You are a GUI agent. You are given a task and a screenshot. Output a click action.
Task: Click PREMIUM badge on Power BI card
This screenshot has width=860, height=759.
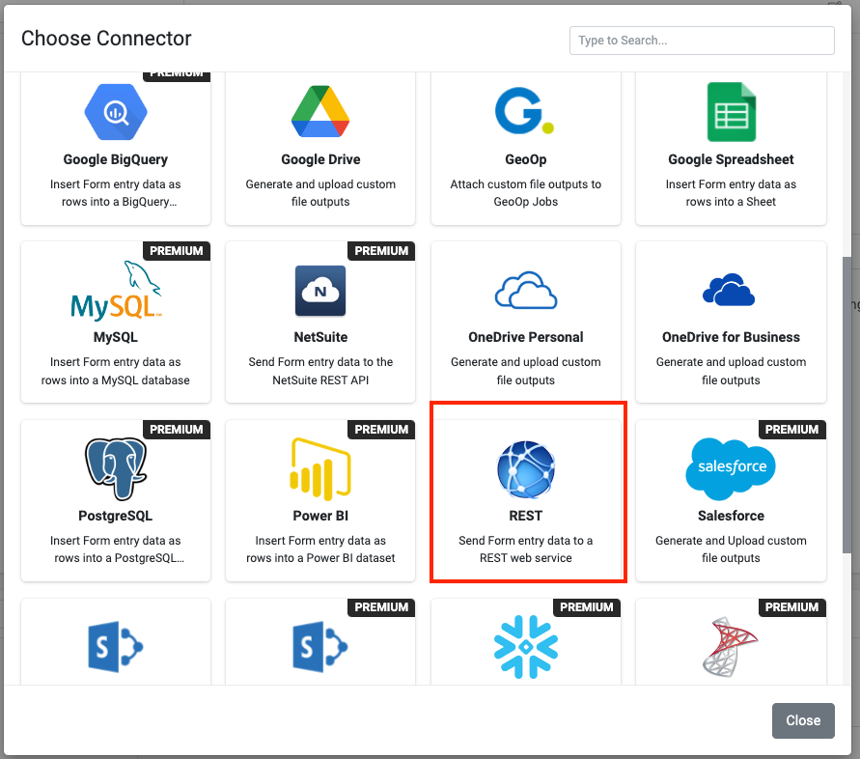click(381, 429)
